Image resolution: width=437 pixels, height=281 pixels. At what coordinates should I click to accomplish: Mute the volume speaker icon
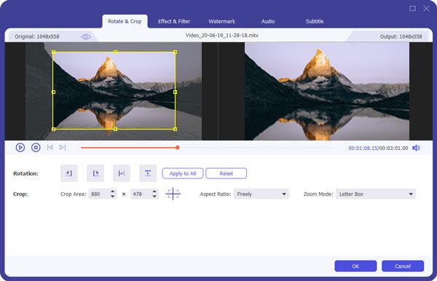[x=416, y=148]
